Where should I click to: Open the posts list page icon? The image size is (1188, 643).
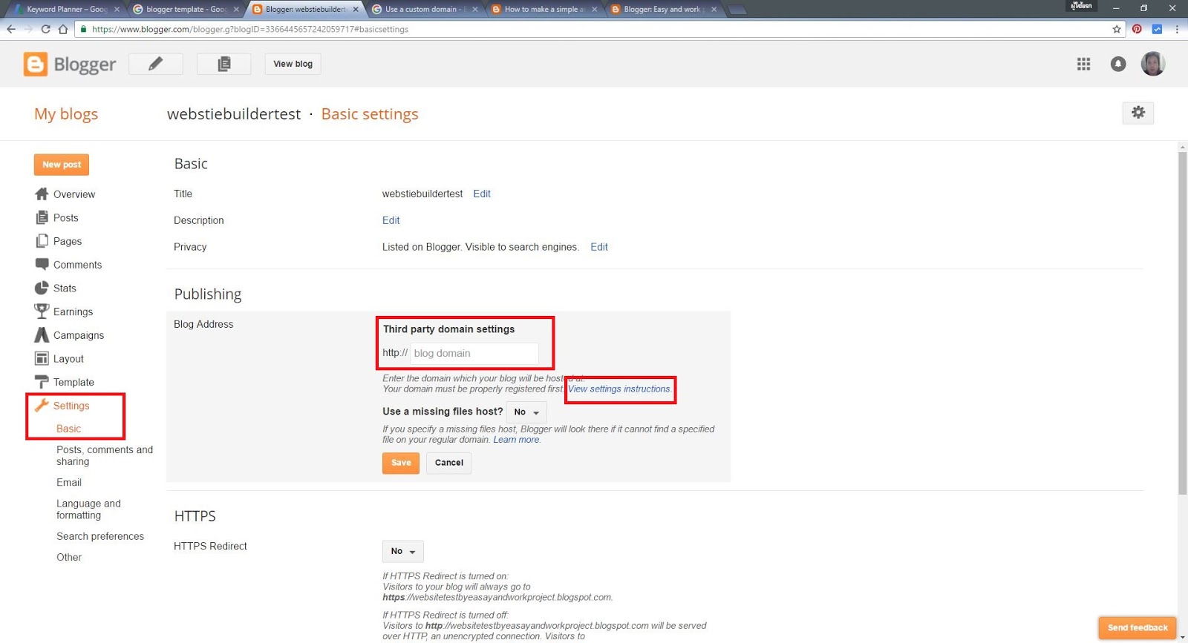pyautogui.click(x=223, y=64)
